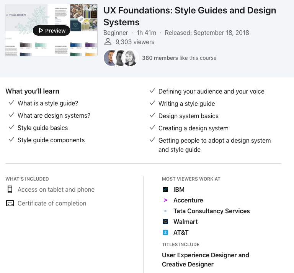294x273 pixels.
Task: Click the Accenture logo icon
Action: pos(165,200)
